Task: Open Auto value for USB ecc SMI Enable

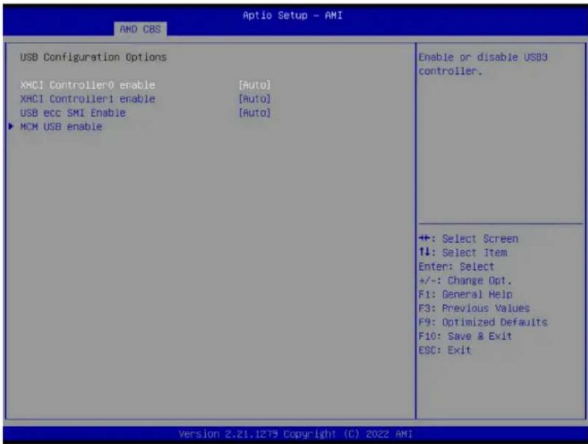Action: [254, 113]
